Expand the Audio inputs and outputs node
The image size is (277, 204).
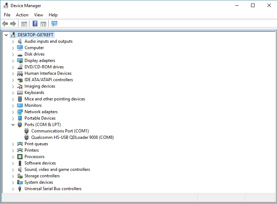pyautogui.click(x=13, y=41)
